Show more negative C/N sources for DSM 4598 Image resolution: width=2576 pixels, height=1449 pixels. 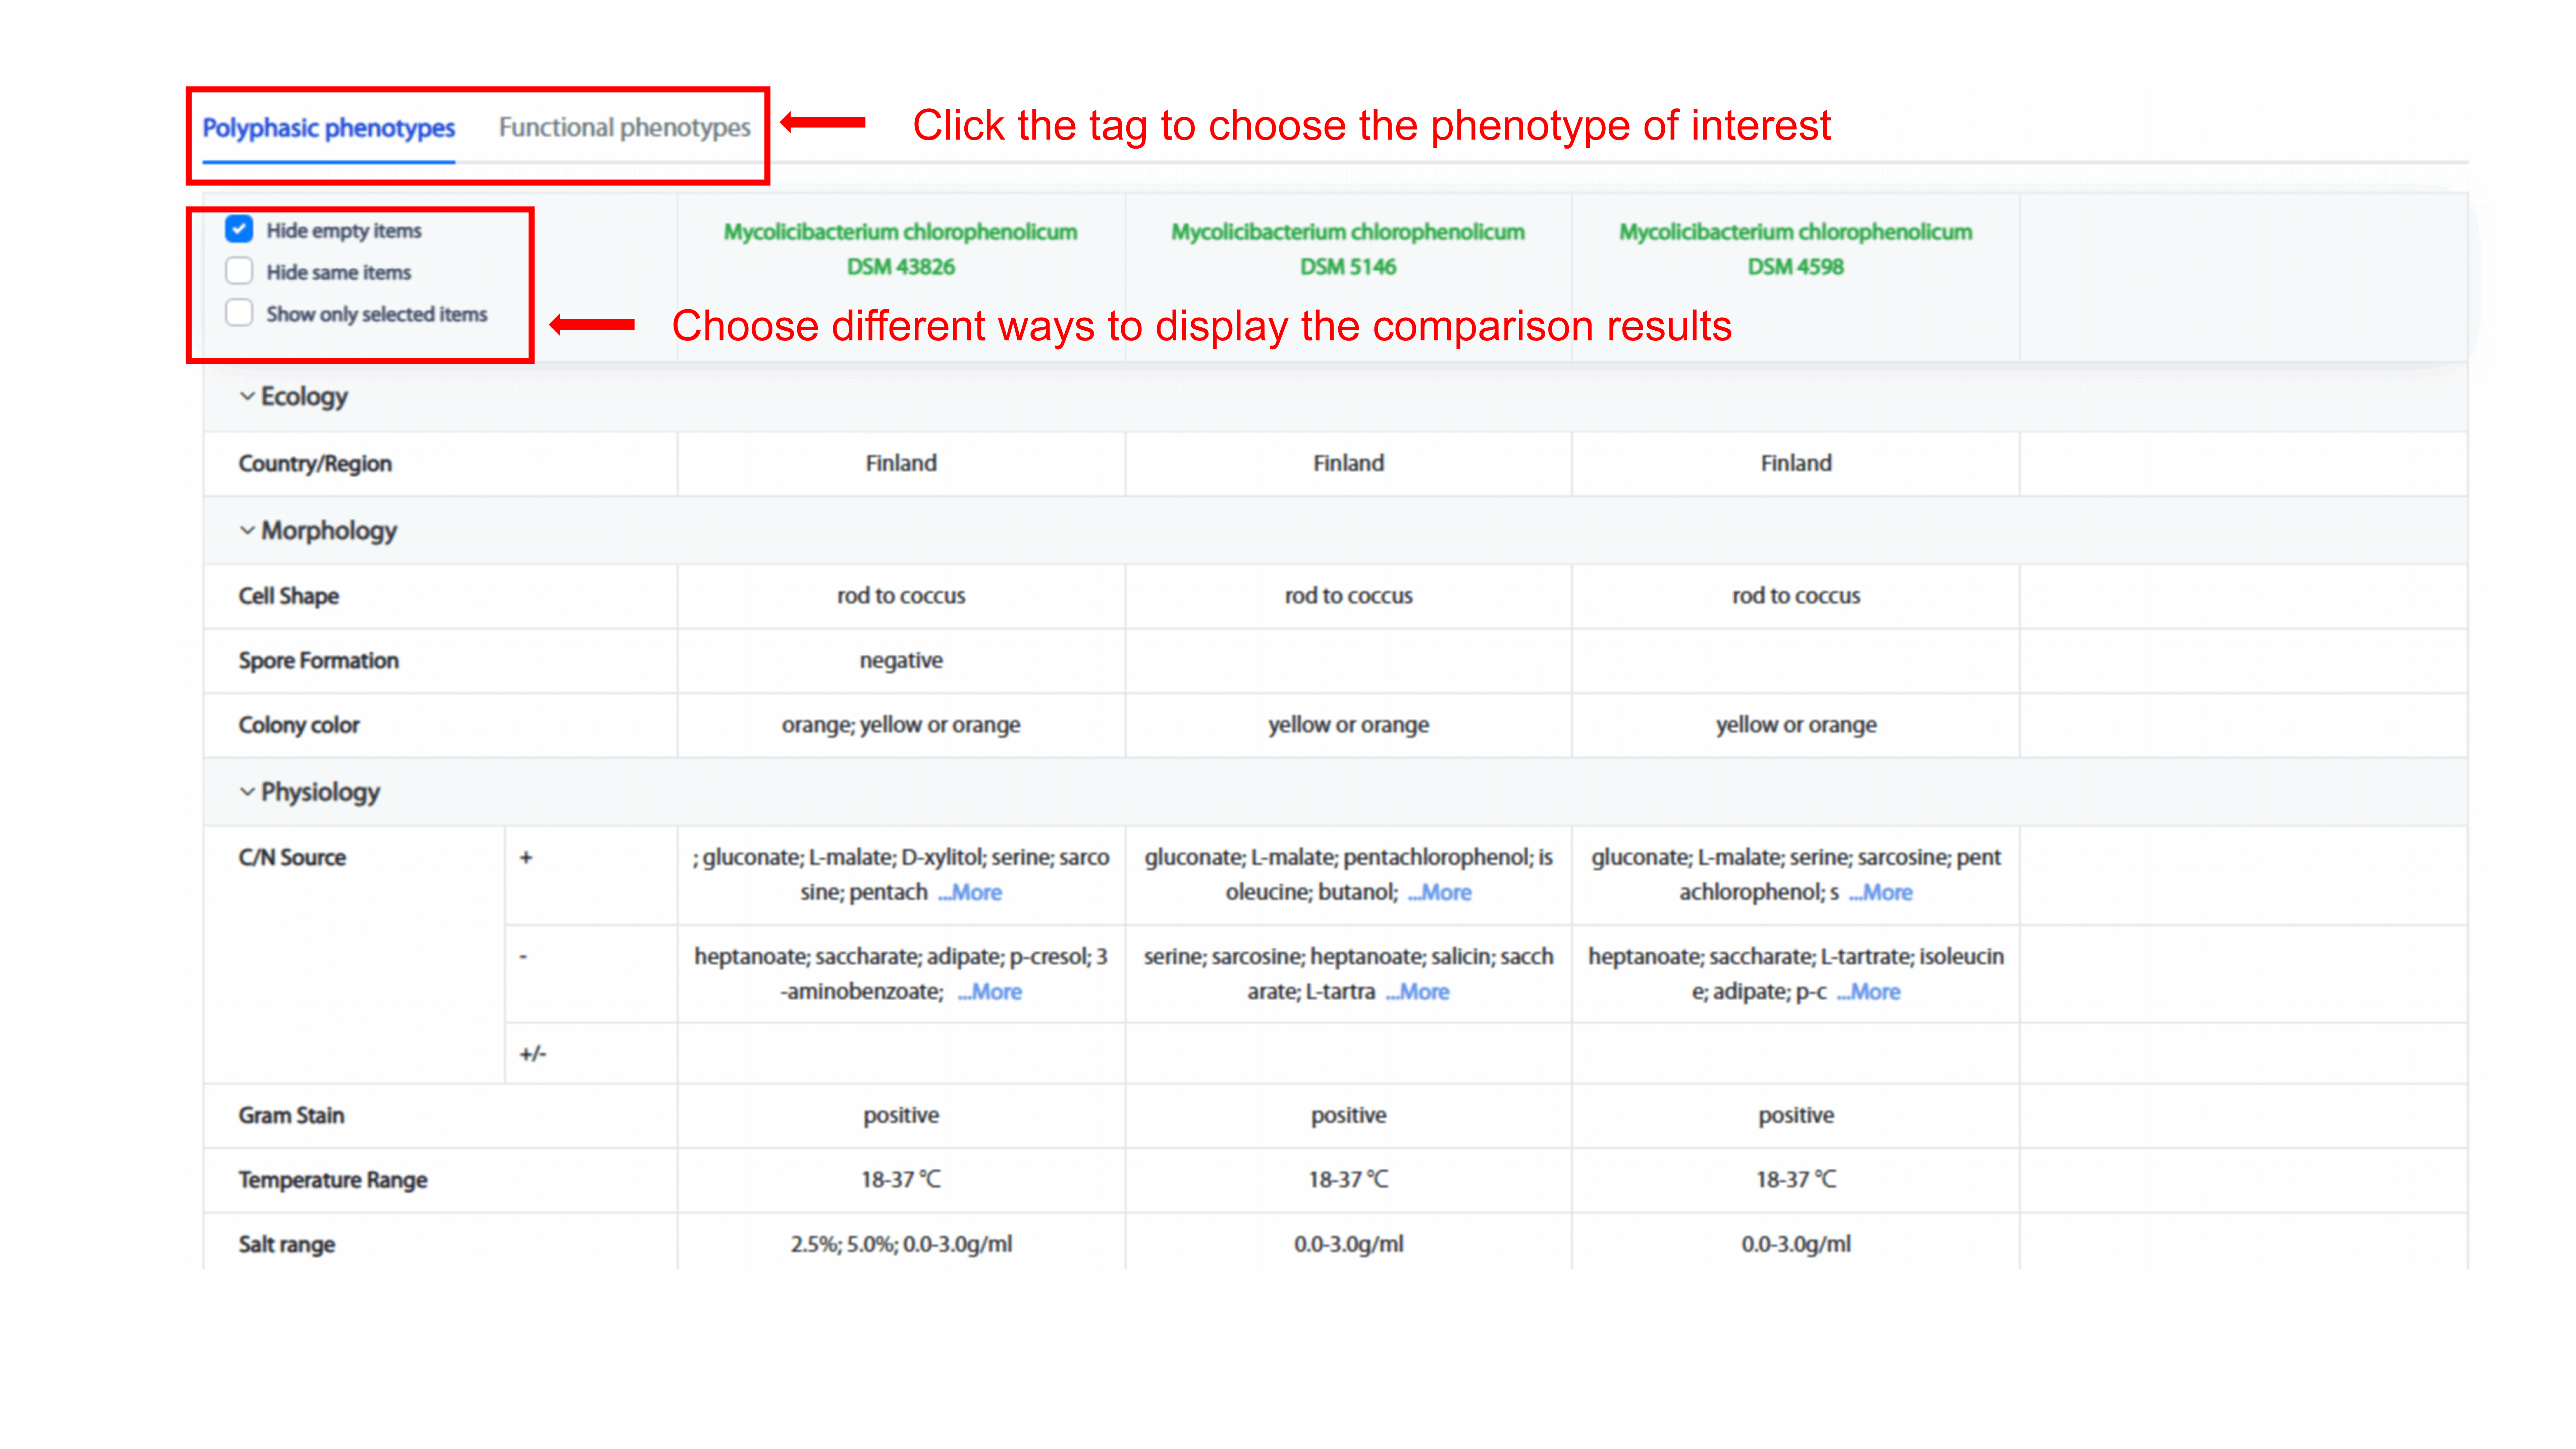(x=1869, y=992)
